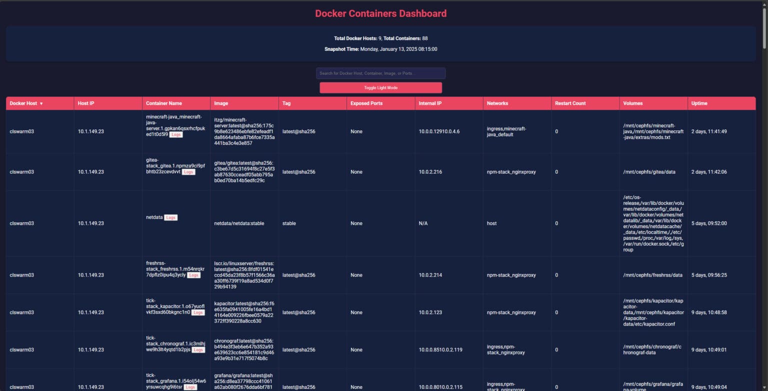Open logs for the grafana container

(x=190, y=387)
